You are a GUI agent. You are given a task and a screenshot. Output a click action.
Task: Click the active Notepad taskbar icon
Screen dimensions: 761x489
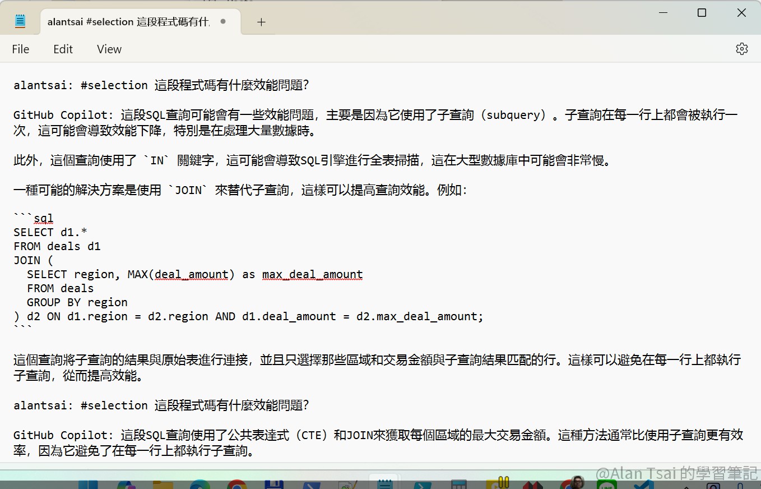pyautogui.click(x=384, y=483)
